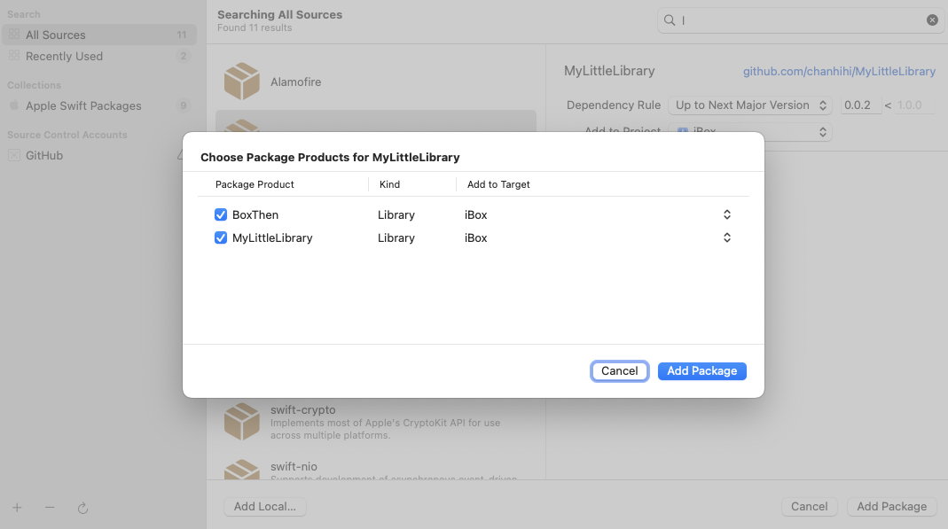The image size is (948, 529).
Task: Click the All Sources grid icon
Action: (14, 35)
